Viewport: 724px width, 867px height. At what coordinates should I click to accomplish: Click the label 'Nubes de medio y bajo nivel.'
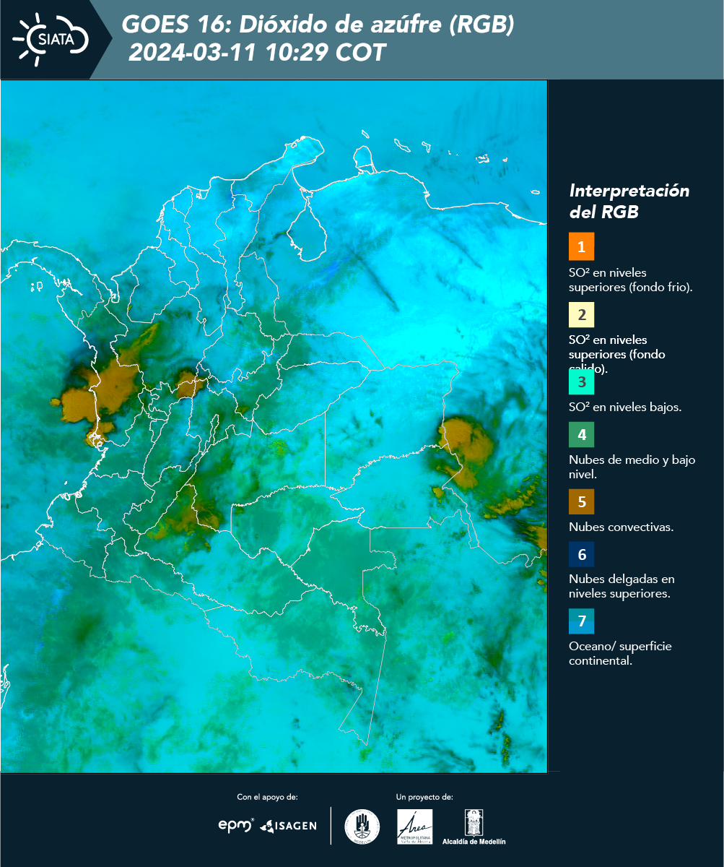(x=632, y=467)
